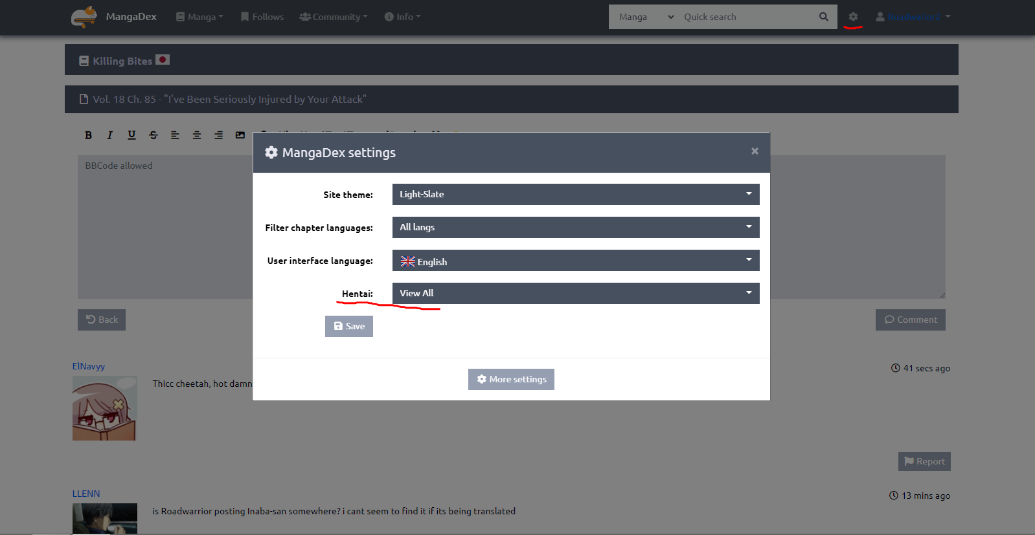
Task: Open the Site theme dropdown
Action: 576,194
